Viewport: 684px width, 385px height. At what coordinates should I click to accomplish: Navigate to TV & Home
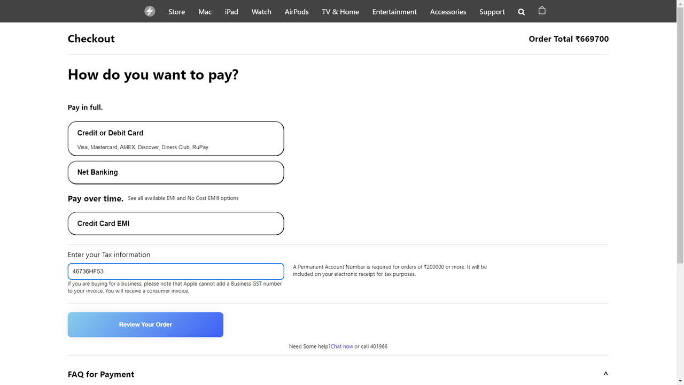(x=340, y=12)
